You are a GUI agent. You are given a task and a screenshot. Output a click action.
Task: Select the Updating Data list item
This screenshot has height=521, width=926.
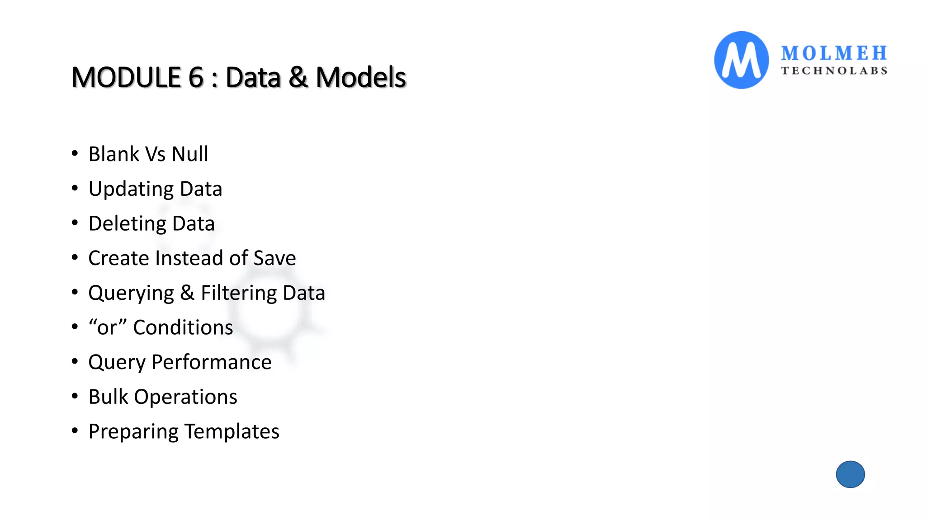point(155,189)
